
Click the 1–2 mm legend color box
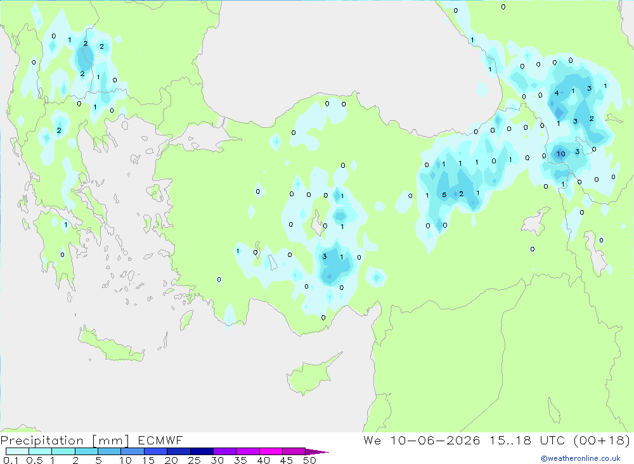pyautogui.click(x=63, y=451)
